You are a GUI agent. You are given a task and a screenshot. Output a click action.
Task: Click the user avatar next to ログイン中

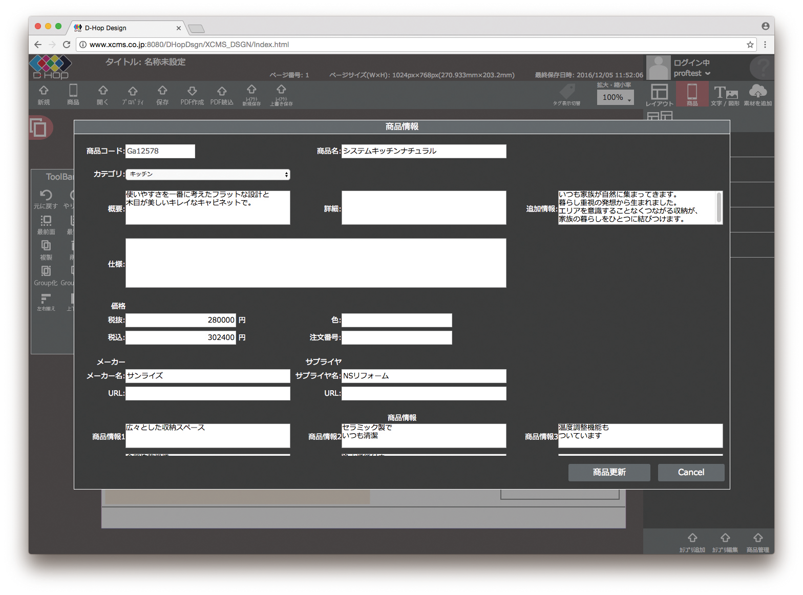659,68
